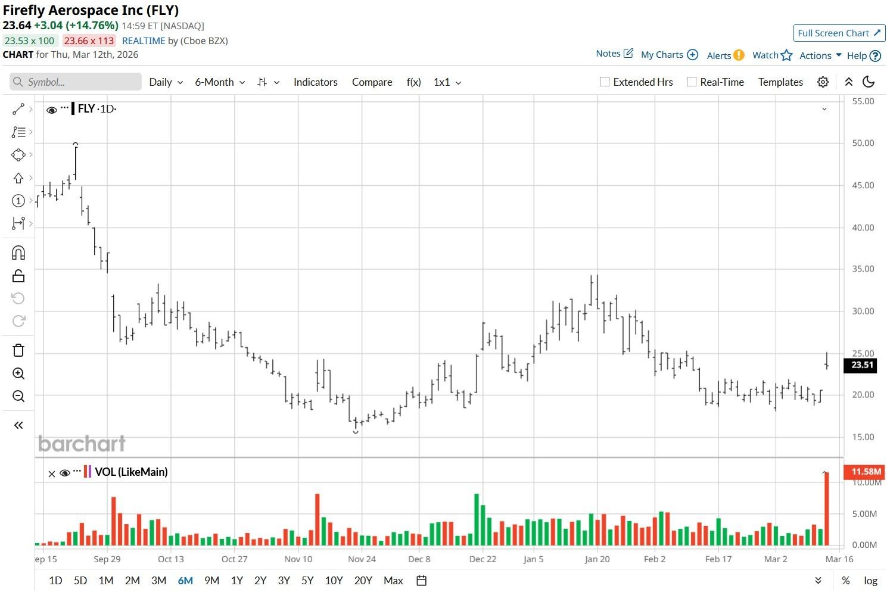Collapse the drawing tools sidebar
The image size is (887, 592).
coord(18,425)
